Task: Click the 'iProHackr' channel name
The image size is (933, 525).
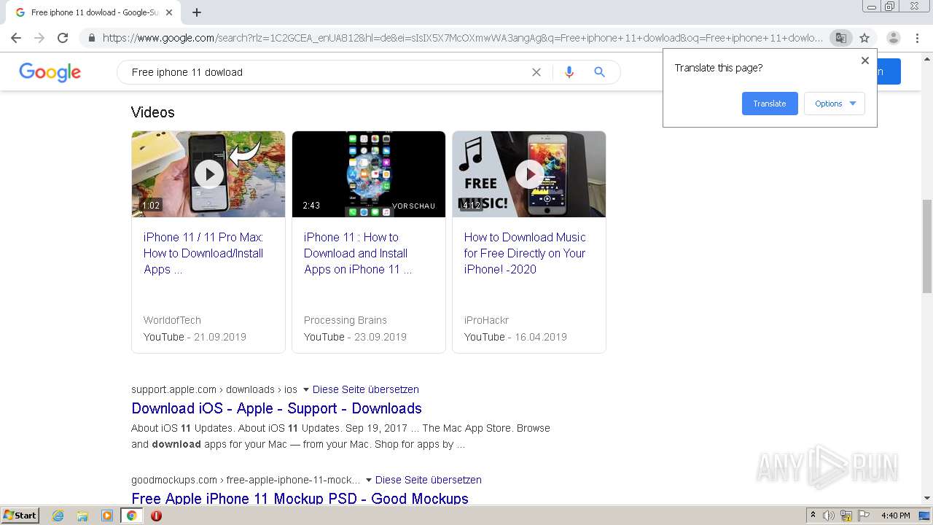Action: coord(486,320)
